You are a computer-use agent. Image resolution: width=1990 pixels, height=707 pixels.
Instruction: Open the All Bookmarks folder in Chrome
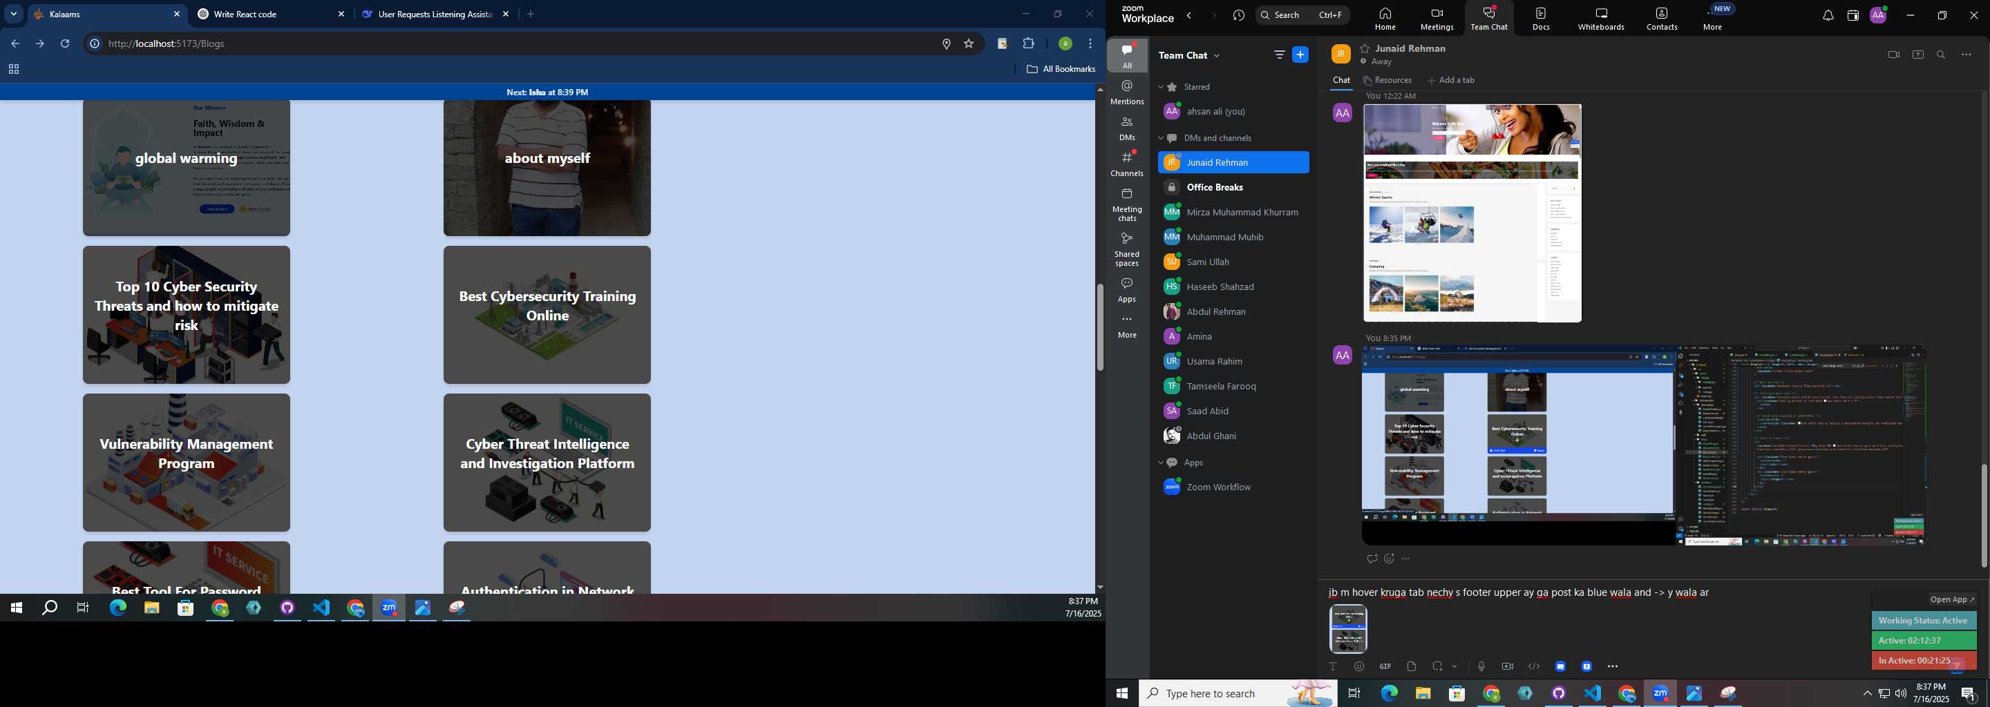coord(1061,70)
